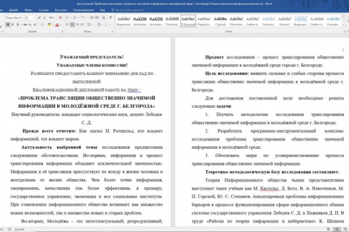Clear all formatting icon

pyautogui.click(x=60, y=18)
